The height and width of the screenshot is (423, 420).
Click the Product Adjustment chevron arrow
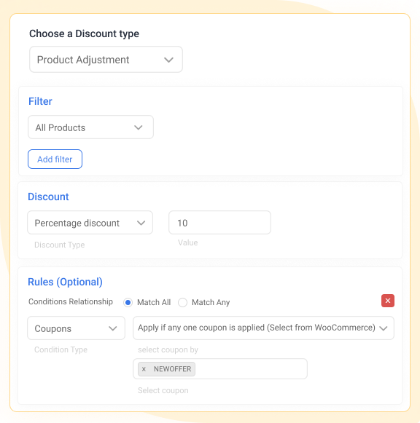[x=168, y=60]
